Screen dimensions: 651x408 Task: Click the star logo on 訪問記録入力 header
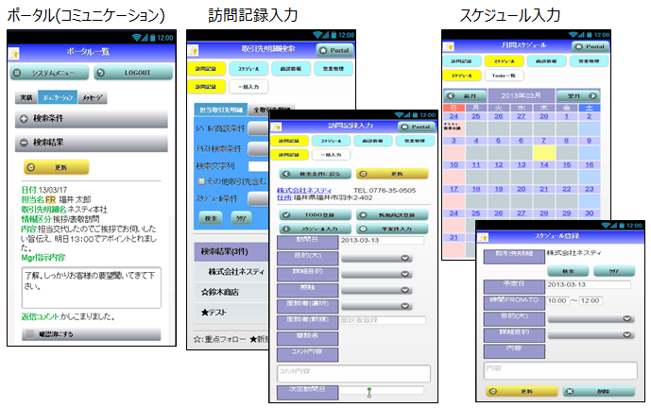pos(276,127)
